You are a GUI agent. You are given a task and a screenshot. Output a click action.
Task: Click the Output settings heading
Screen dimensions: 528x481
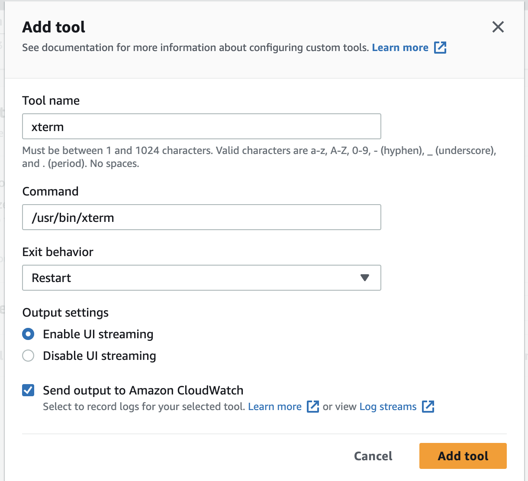click(x=65, y=312)
